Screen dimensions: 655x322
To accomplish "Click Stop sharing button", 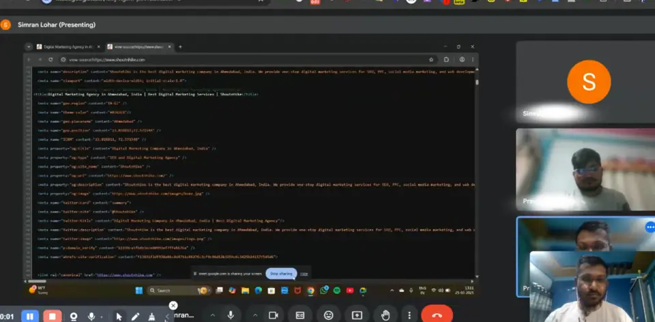I will coord(281,274).
